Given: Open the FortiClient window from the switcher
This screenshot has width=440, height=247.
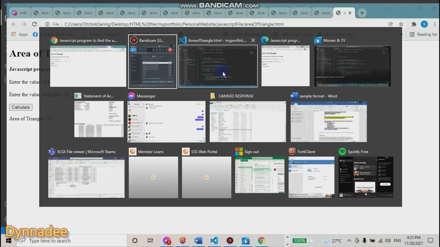Looking at the screenshot, I should click(x=311, y=173).
